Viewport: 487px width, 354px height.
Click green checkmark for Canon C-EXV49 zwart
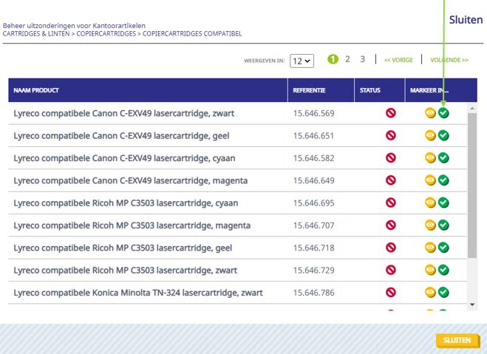pos(443,113)
